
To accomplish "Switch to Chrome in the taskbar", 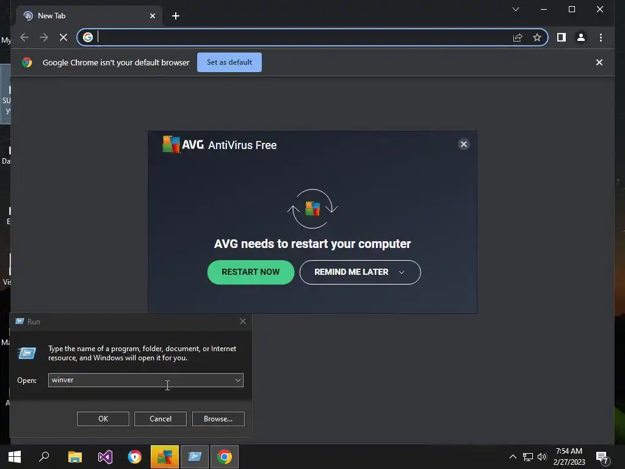I will (x=225, y=457).
